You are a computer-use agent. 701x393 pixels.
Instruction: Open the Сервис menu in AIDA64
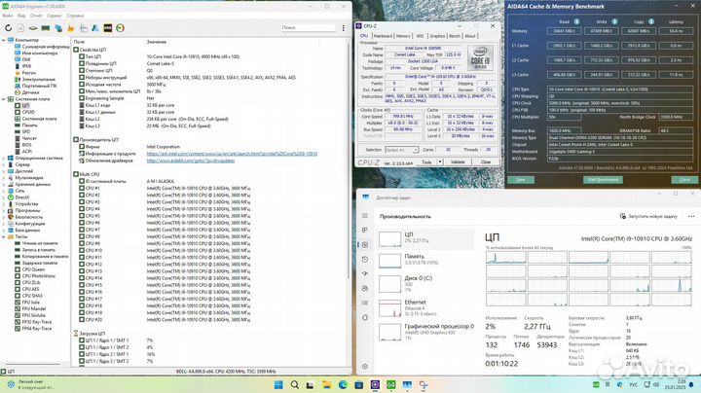[55, 16]
